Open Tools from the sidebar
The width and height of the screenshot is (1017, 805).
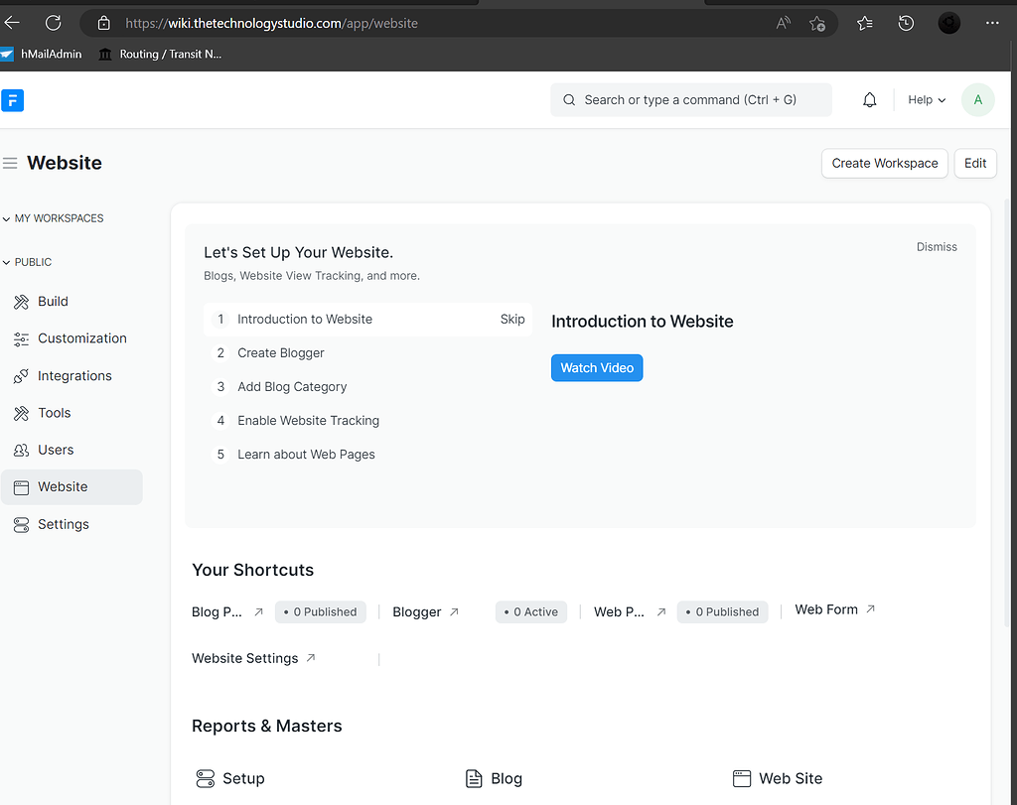54,412
